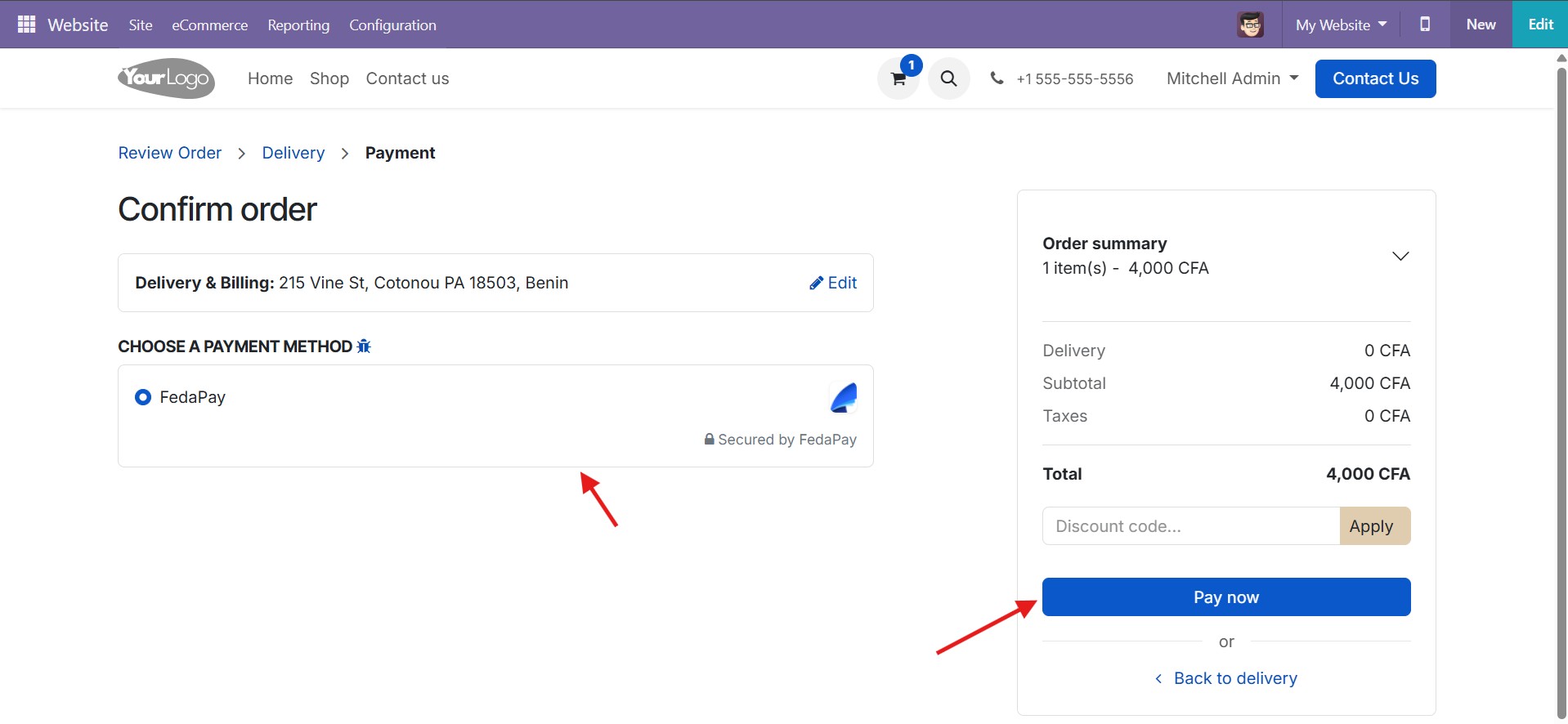
Task: Open the Contact us nav link
Action: [x=407, y=78]
